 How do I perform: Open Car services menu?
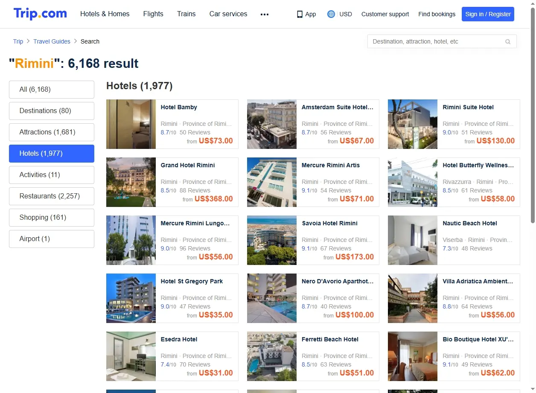(x=228, y=14)
